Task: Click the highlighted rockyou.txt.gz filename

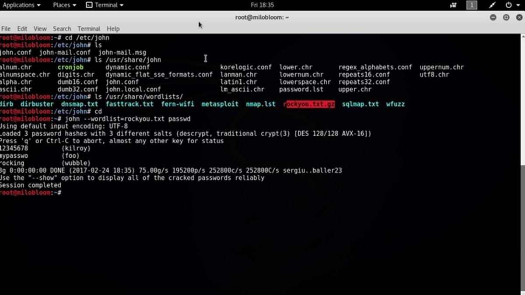Action: [309, 104]
